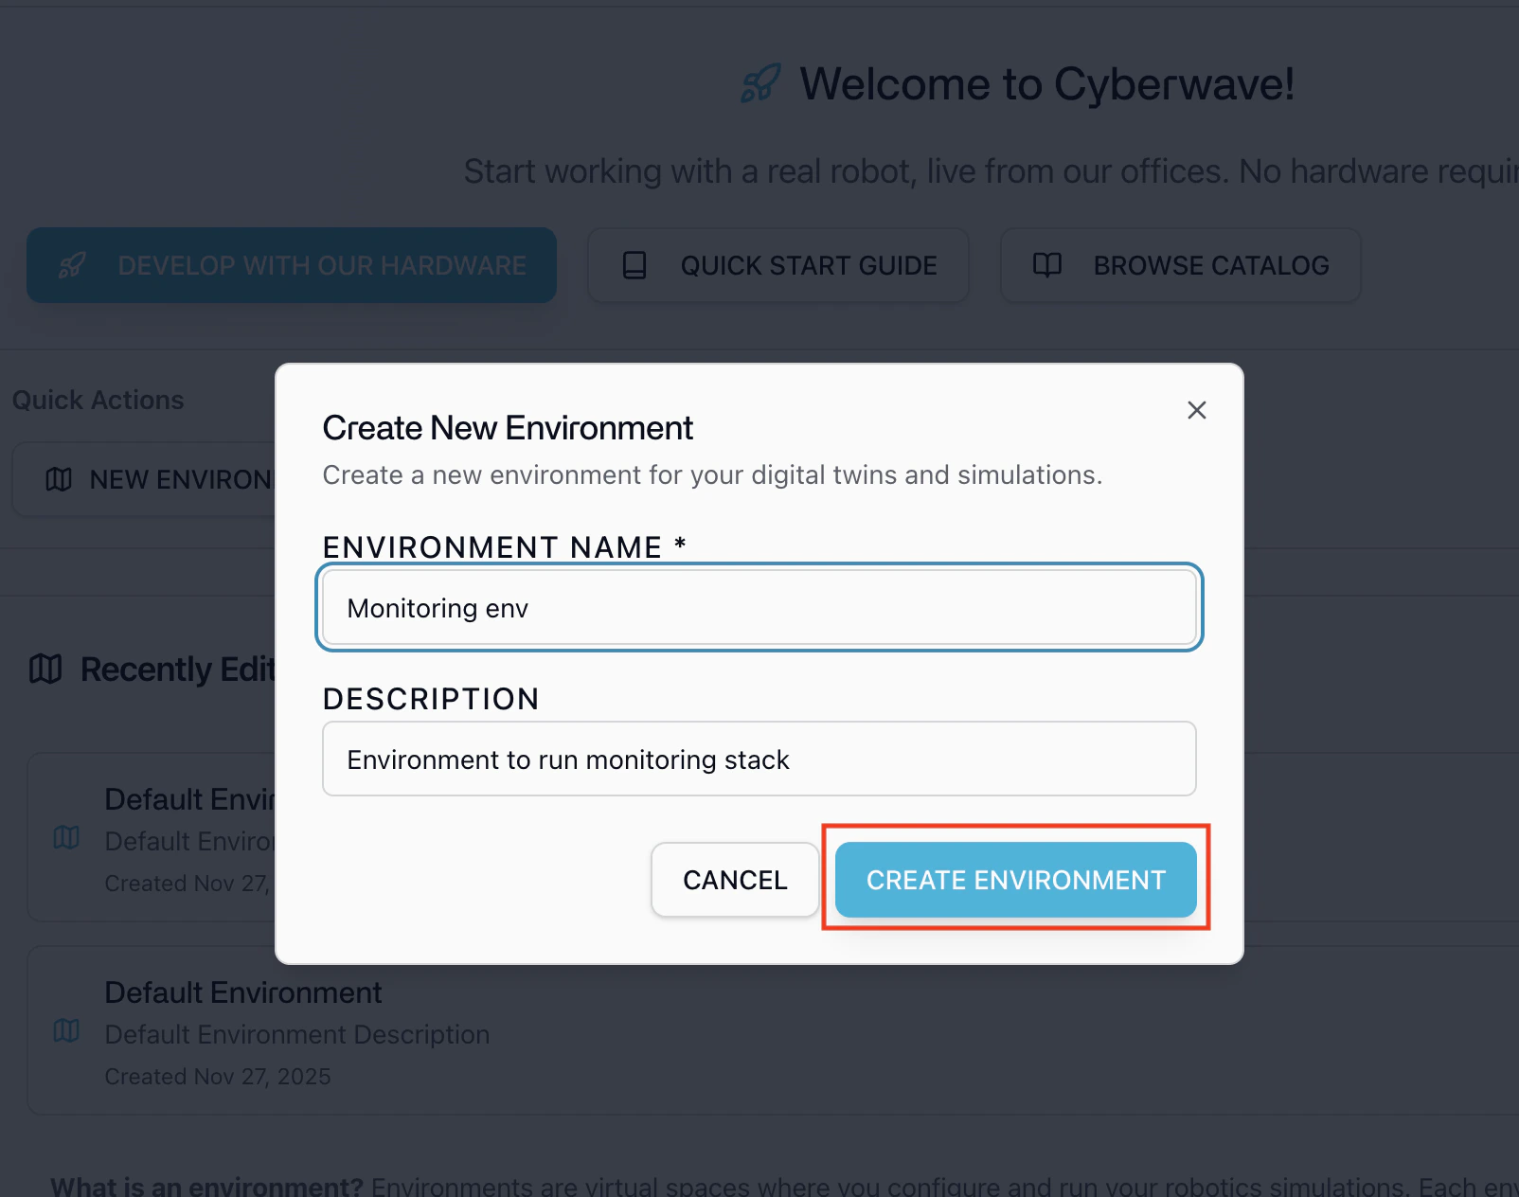Click the map icon on first Default Environment card
The height and width of the screenshot is (1197, 1519).
66,837
